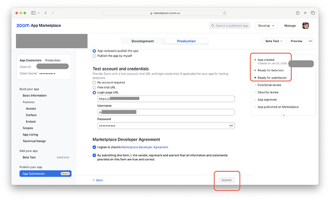Screen dimensions: 330x200
Task: Click the login page URL input field
Action: 166,99
